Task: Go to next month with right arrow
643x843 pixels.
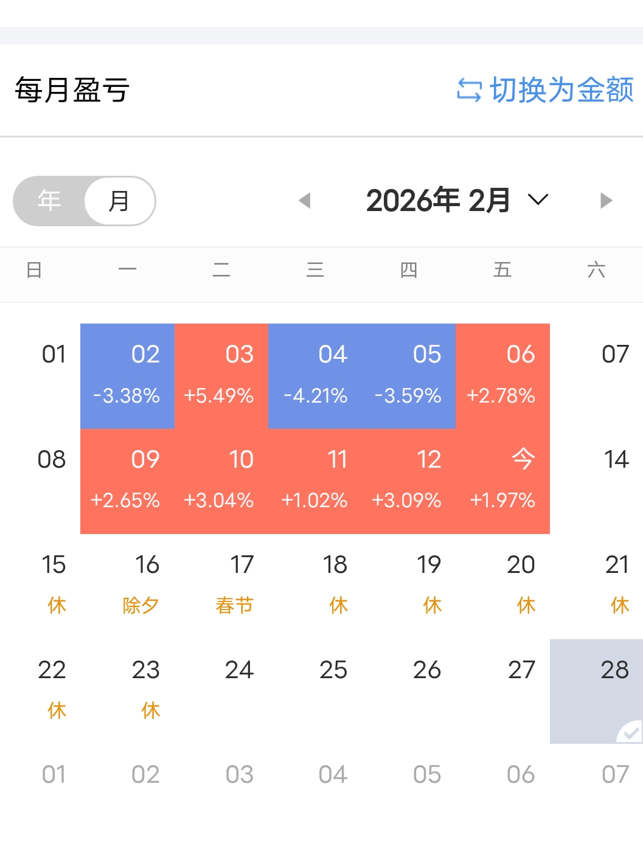Action: click(x=606, y=201)
